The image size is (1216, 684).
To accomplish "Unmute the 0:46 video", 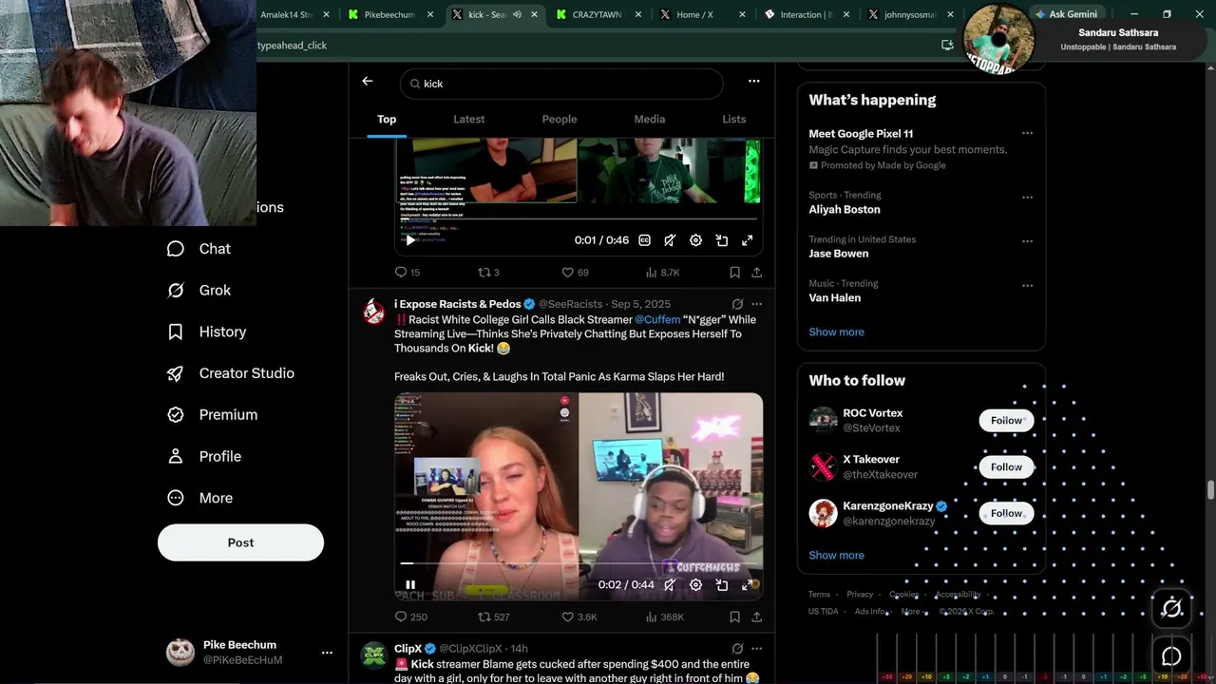I will tap(670, 240).
